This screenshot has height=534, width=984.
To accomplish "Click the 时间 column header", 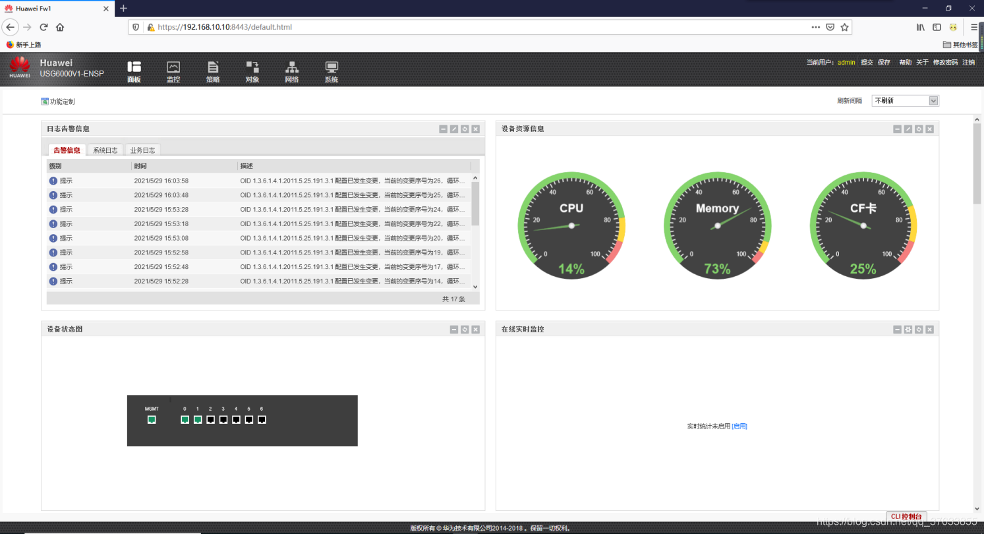I will tap(185, 166).
